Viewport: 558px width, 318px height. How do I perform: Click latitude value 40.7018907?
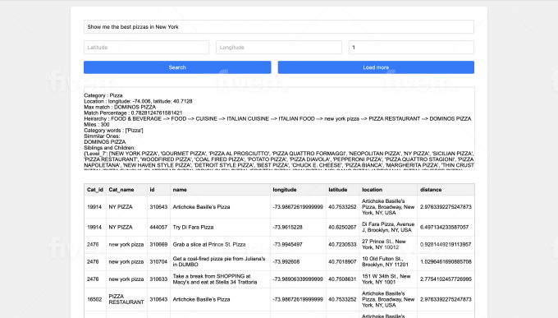(x=342, y=261)
